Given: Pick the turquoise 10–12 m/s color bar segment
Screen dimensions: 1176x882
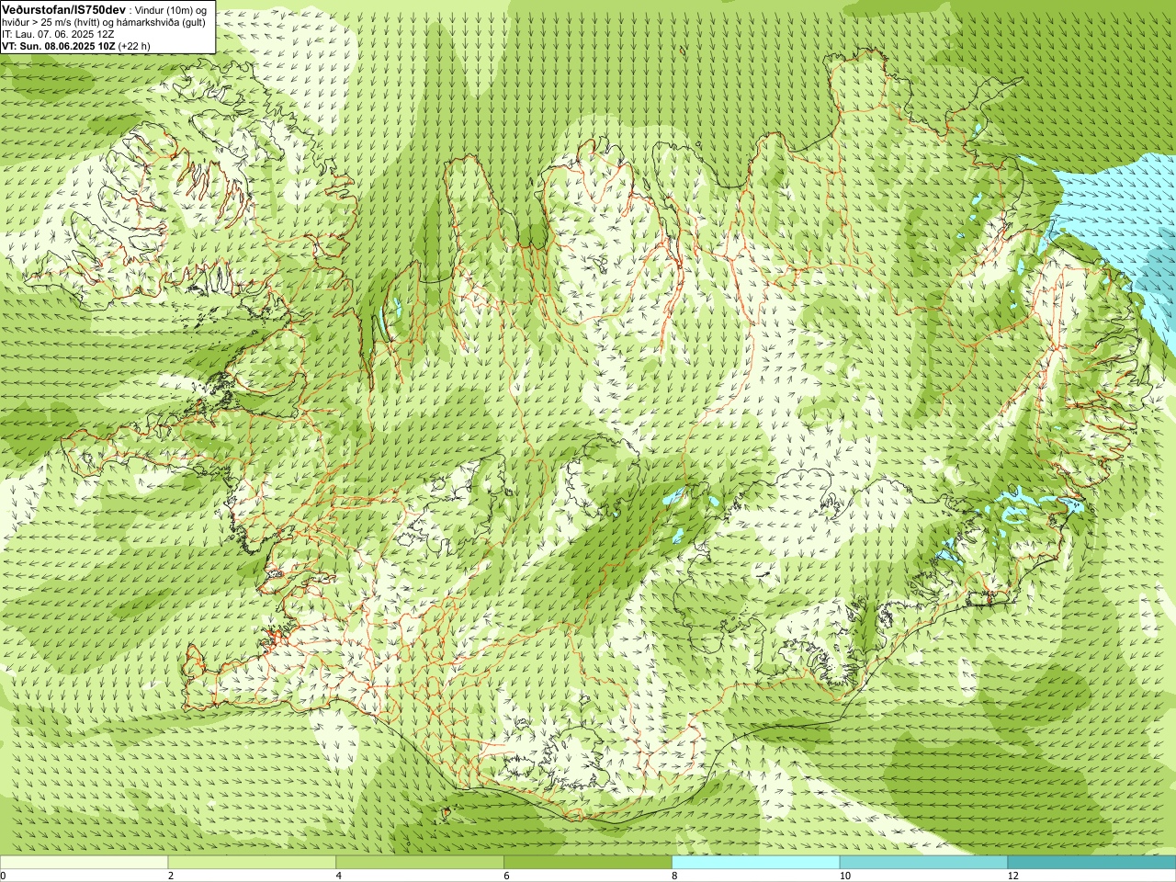Looking at the screenshot, I should [923, 863].
